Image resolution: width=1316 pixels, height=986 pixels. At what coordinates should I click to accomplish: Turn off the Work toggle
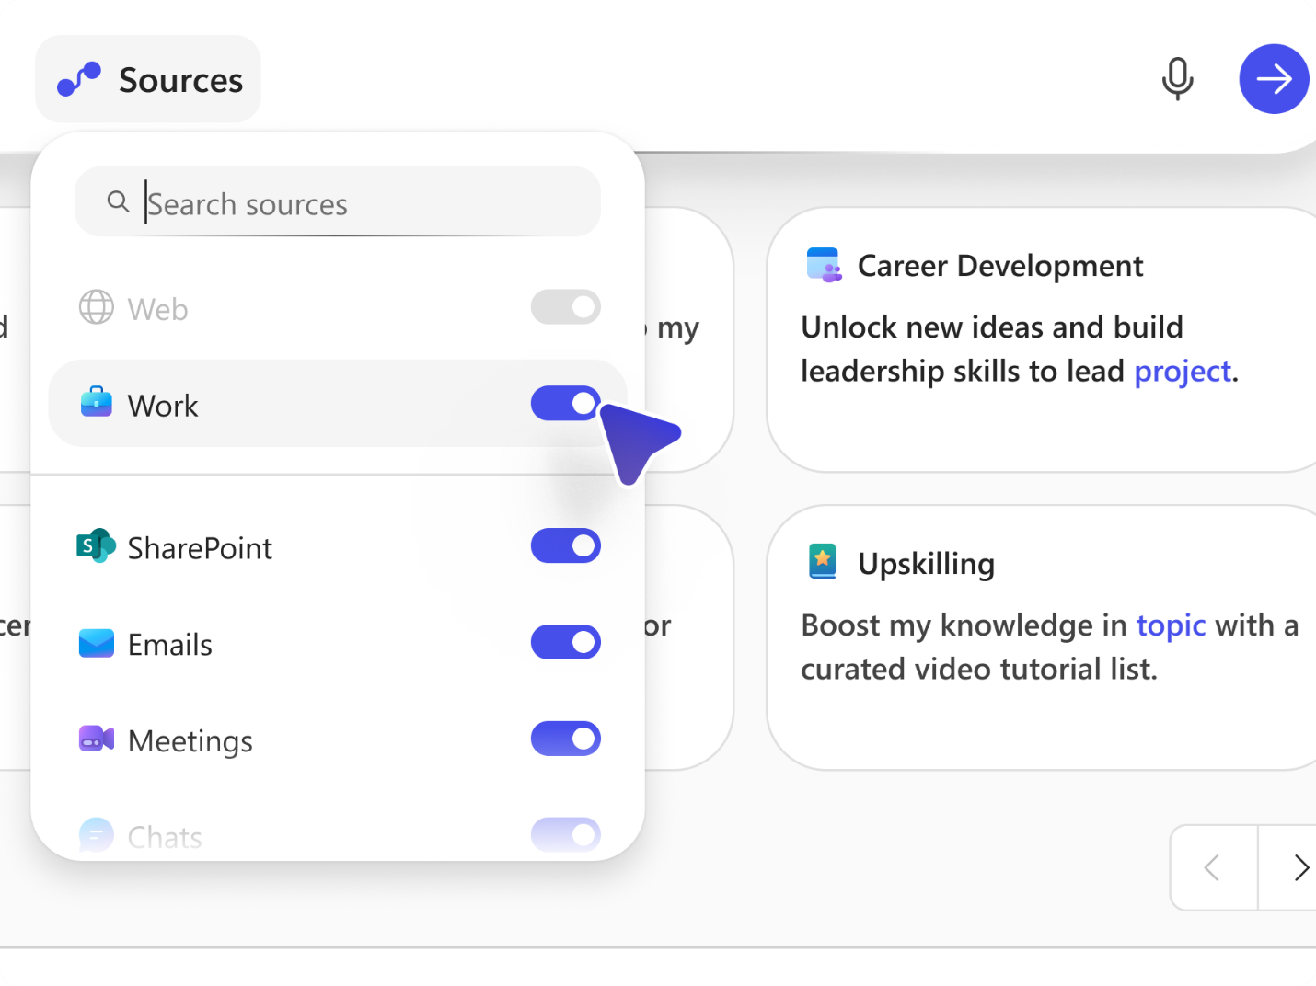(565, 404)
